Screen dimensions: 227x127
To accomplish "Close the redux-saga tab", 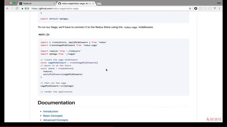I will click(x=93, y=4).
